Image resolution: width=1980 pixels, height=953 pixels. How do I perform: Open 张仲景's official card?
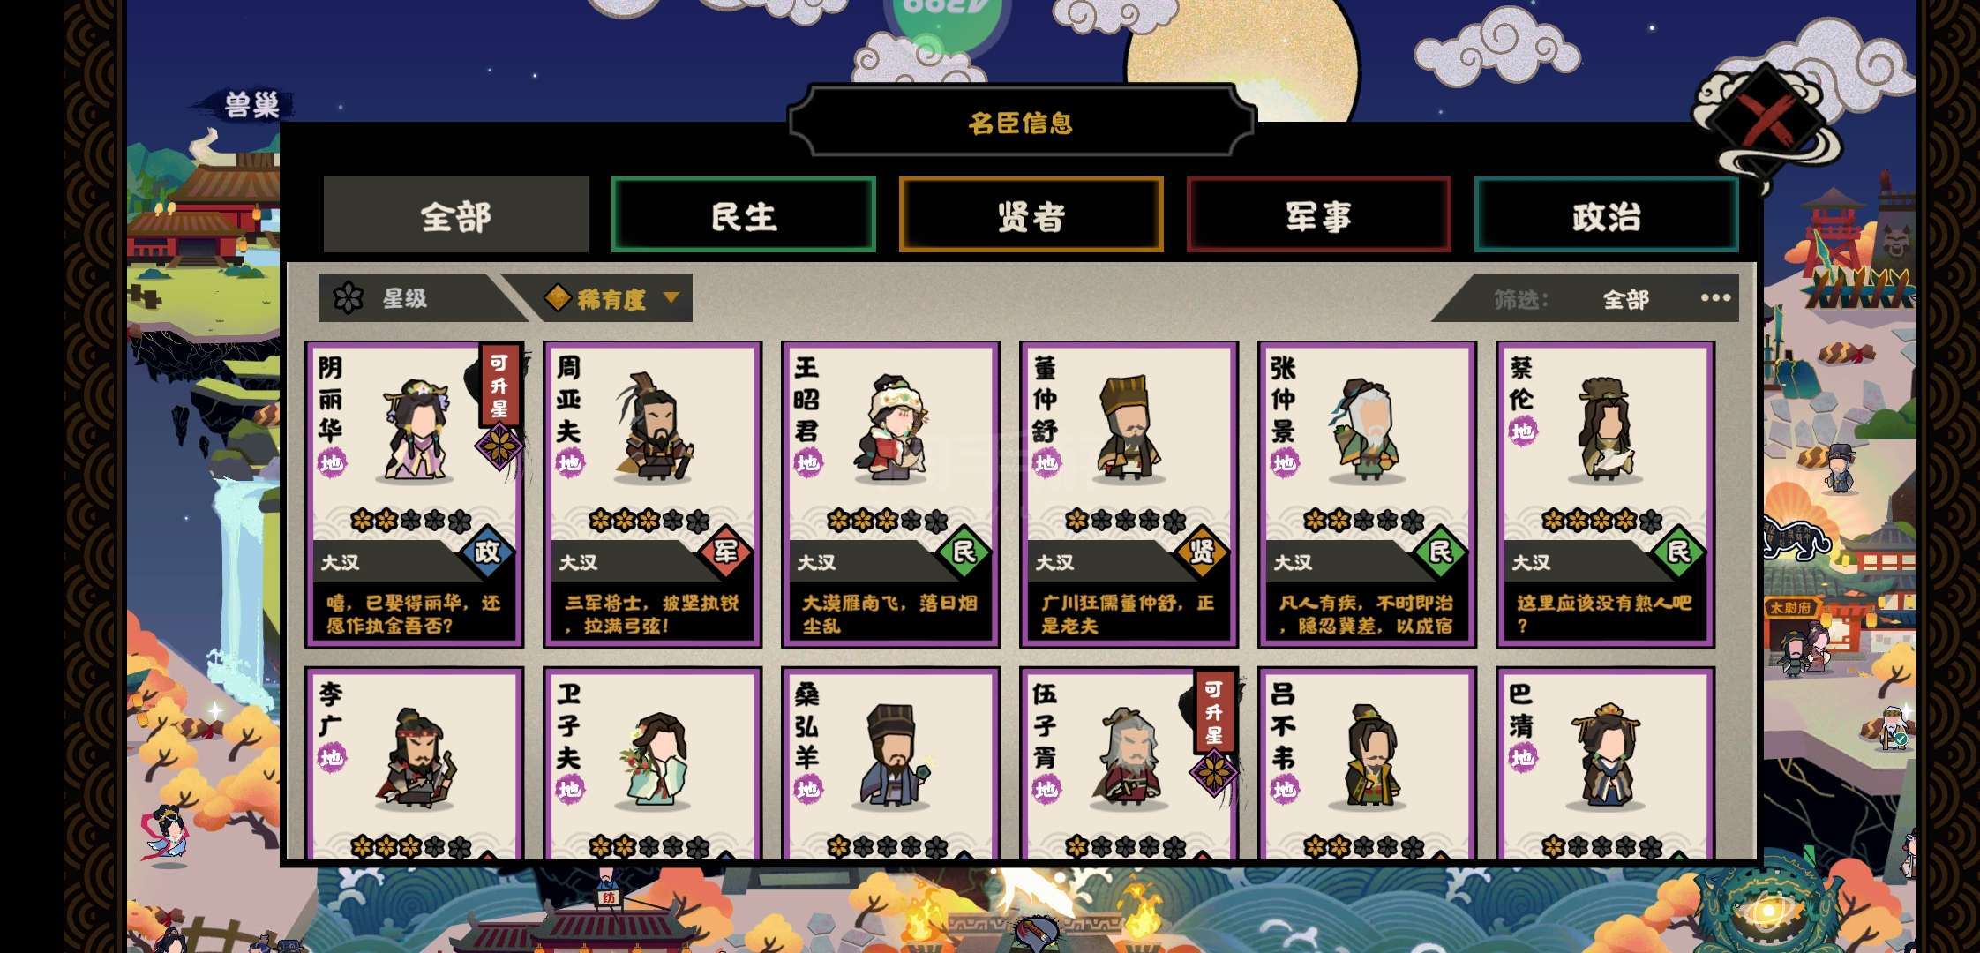(1367, 494)
